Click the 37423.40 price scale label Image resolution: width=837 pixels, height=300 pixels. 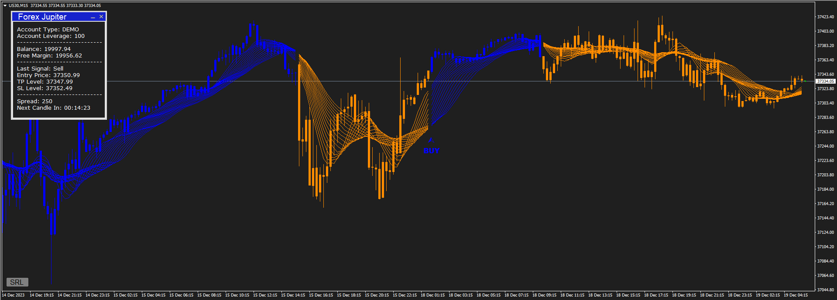pos(825,17)
